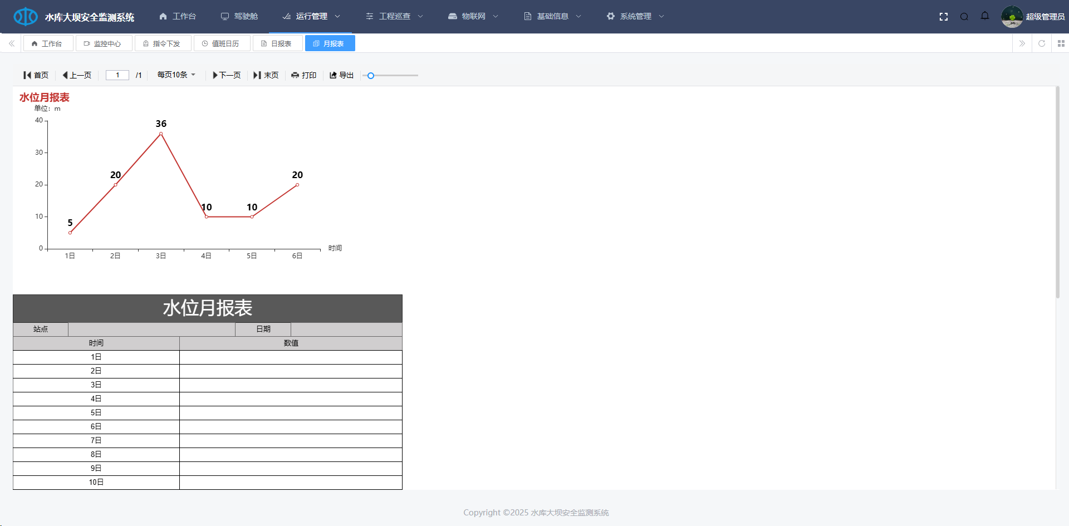Adjust the report zoom slider handle
Screen dimensions: 1069x526
(x=371, y=76)
